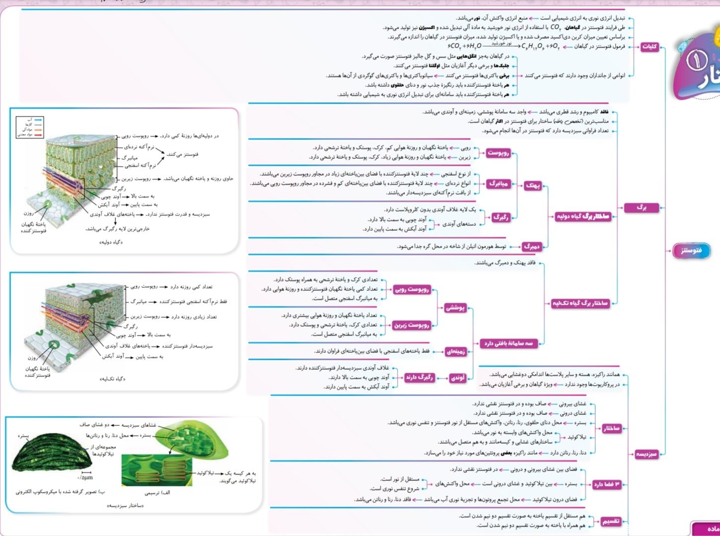Click the آوندی label
720x536 pixels.
coord(457,378)
